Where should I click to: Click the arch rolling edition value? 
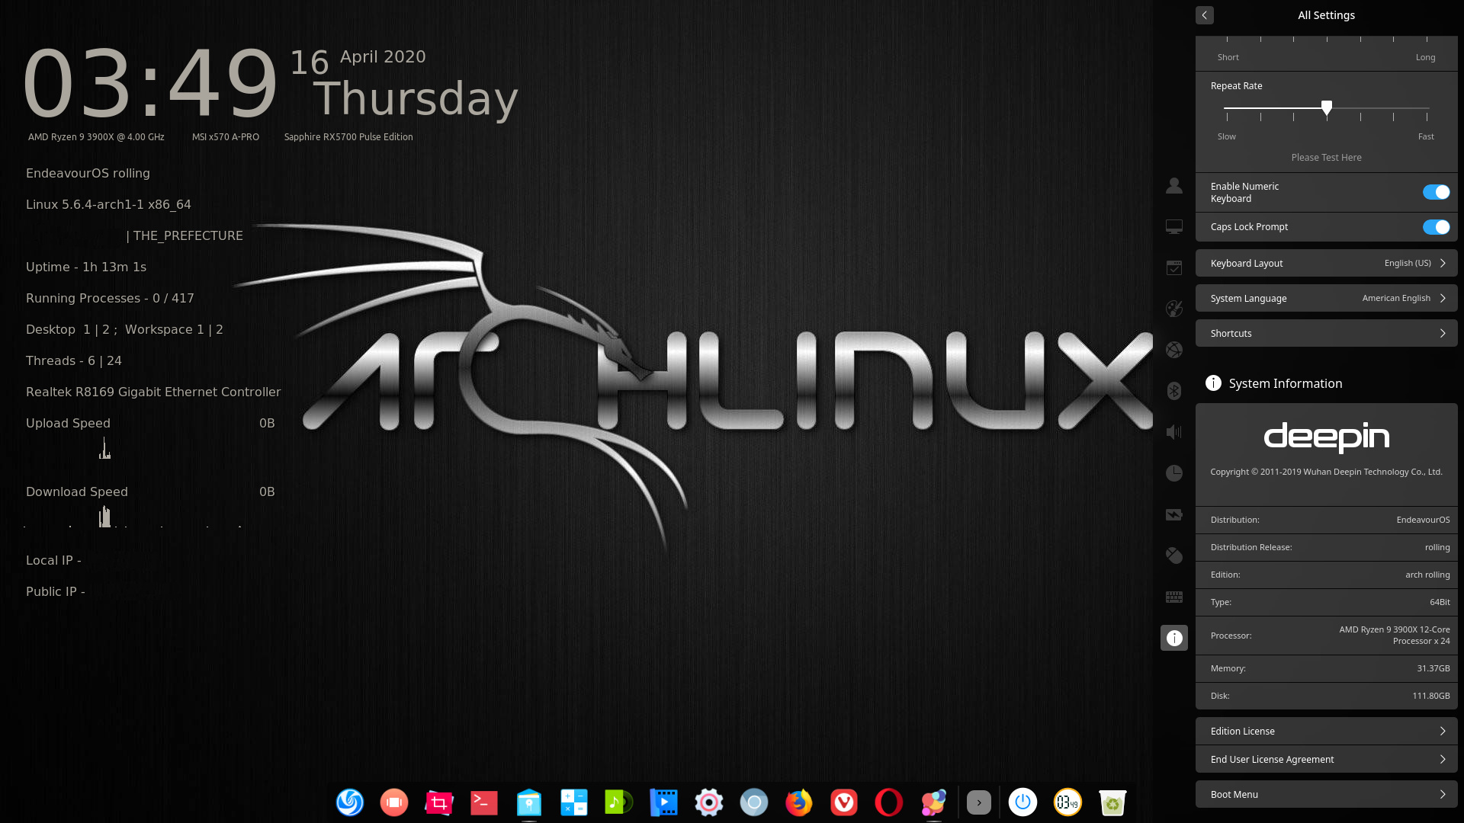coord(1427,575)
